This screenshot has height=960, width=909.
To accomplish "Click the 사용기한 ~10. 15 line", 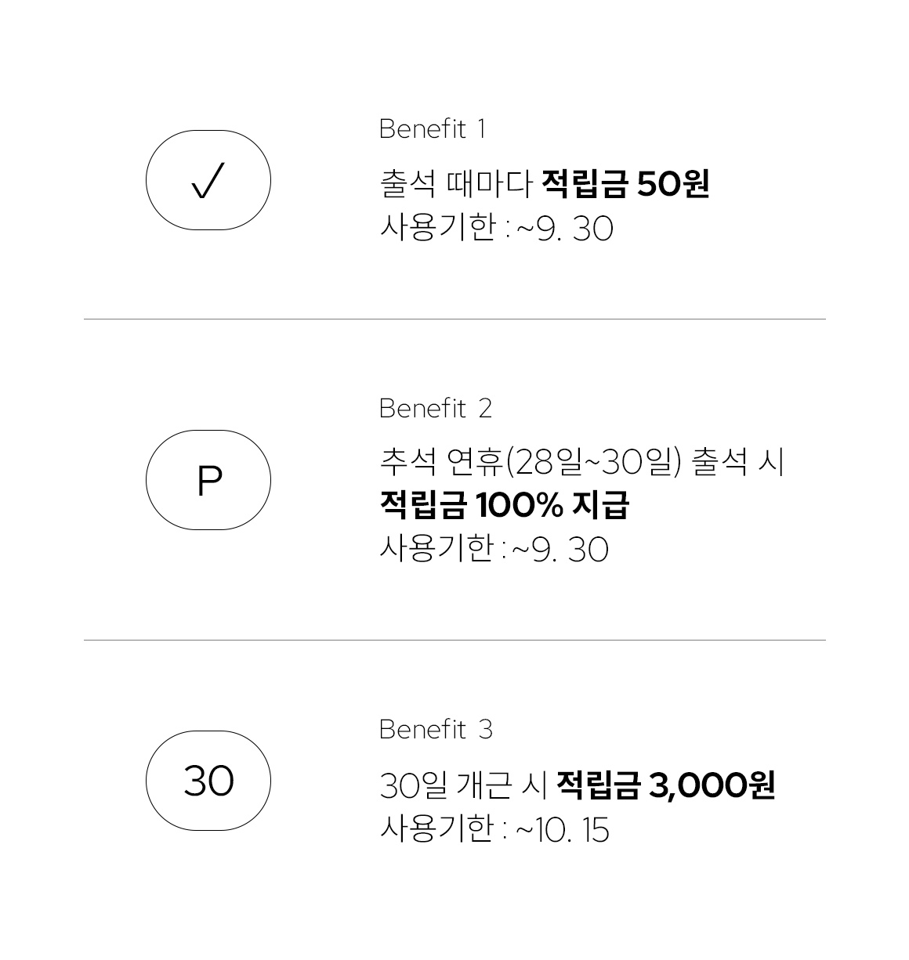I will tap(494, 829).
